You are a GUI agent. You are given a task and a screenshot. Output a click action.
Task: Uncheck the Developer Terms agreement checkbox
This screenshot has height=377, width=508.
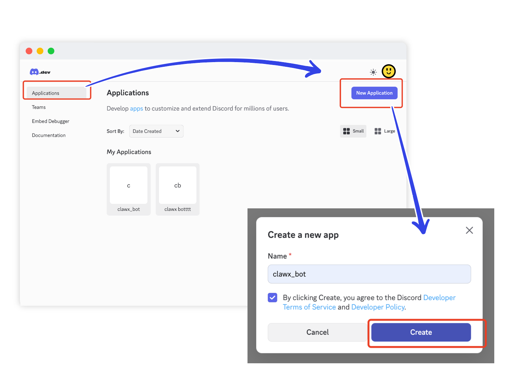point(272,298)
